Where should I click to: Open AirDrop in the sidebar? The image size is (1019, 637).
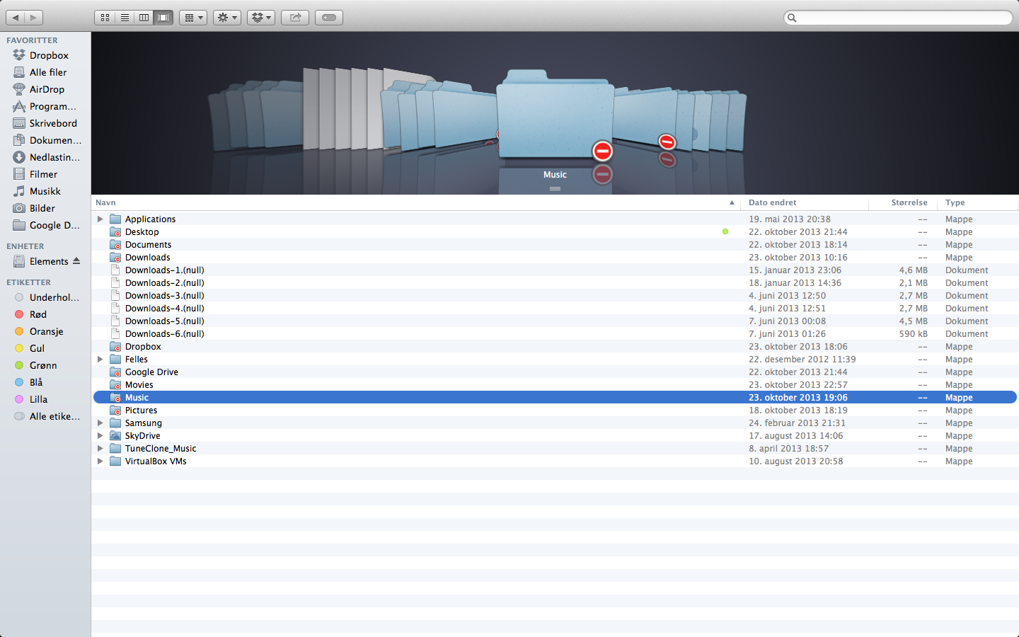45,89
